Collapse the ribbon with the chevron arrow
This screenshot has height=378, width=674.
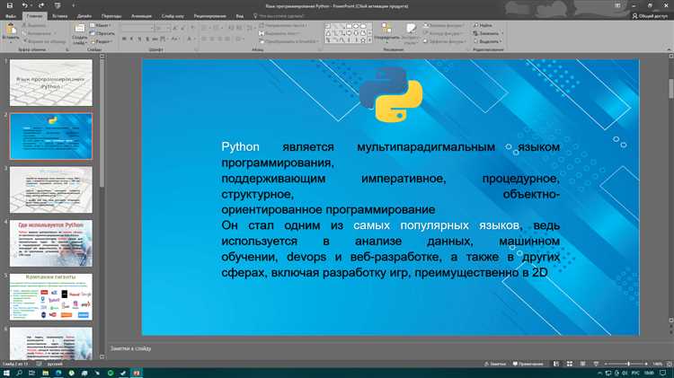pyautogui.click(x=670, y=49)
